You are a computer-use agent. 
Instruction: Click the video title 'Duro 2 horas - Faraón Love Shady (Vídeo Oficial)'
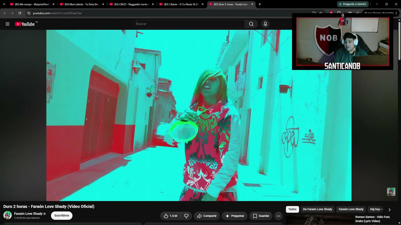point(49,207)
